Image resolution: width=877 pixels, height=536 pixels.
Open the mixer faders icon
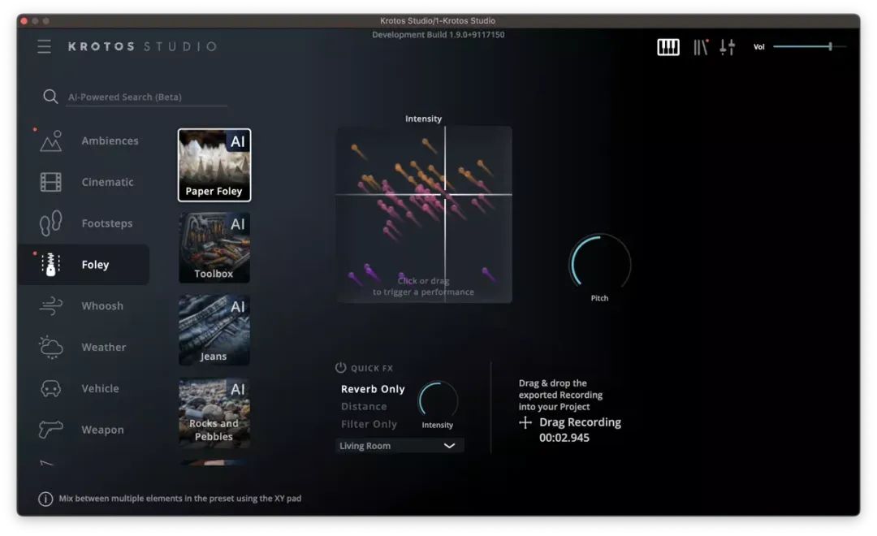point(727,47)
